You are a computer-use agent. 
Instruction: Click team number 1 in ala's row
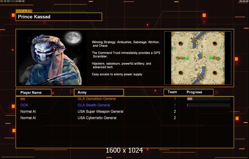[x=175, y=99]
